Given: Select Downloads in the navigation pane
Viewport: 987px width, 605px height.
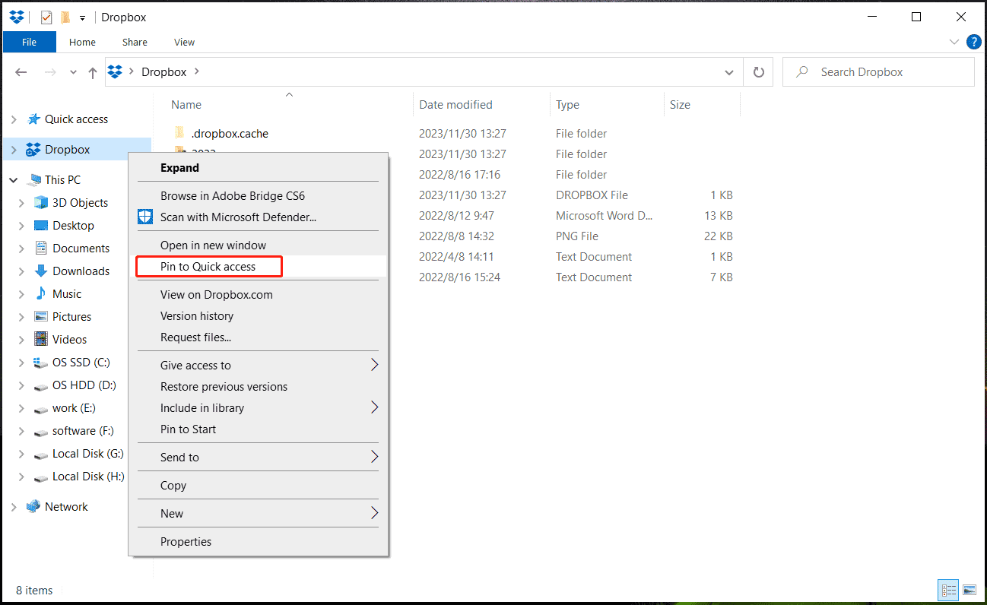Looking at the screenshot, I should tap(81, 271).
